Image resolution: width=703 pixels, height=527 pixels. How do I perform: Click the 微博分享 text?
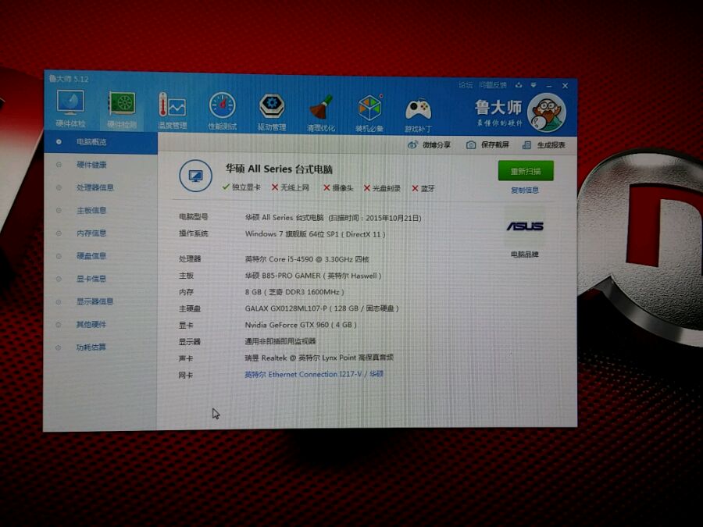tap(436, 144)
